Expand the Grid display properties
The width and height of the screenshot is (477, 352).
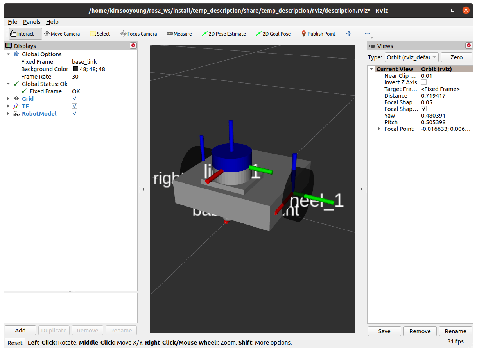pos(8,99)
